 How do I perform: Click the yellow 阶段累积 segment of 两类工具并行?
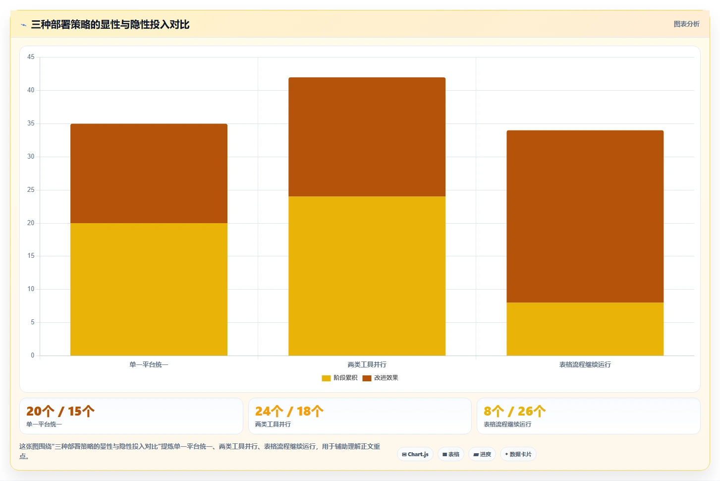click(x=367, y=276)
